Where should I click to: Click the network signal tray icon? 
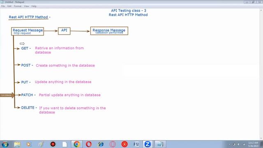point(244,144)
